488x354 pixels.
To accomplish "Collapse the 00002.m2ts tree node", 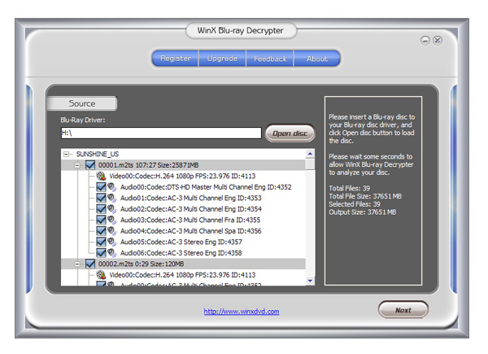I will click(77, 264).
